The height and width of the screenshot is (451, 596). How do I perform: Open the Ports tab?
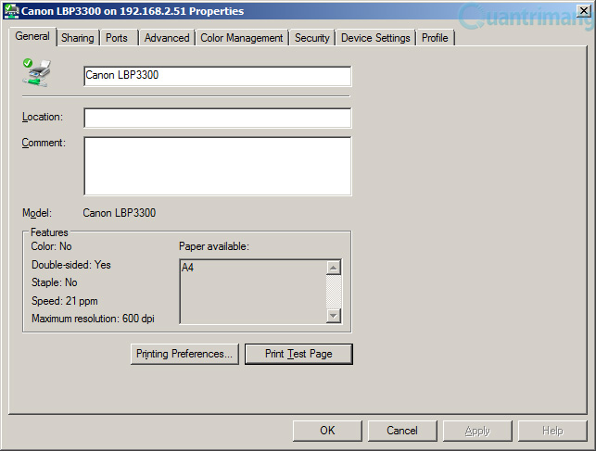pyautogui.click(x=116, y=38)
